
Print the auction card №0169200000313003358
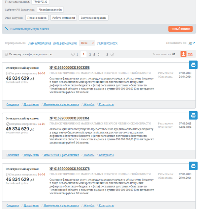coord(193,65)
